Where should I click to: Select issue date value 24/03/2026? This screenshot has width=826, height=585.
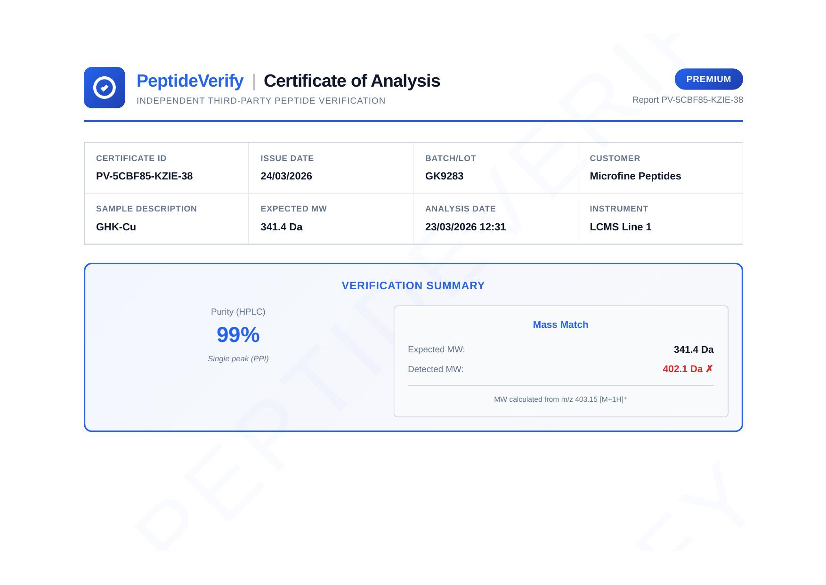click(286, 176)
